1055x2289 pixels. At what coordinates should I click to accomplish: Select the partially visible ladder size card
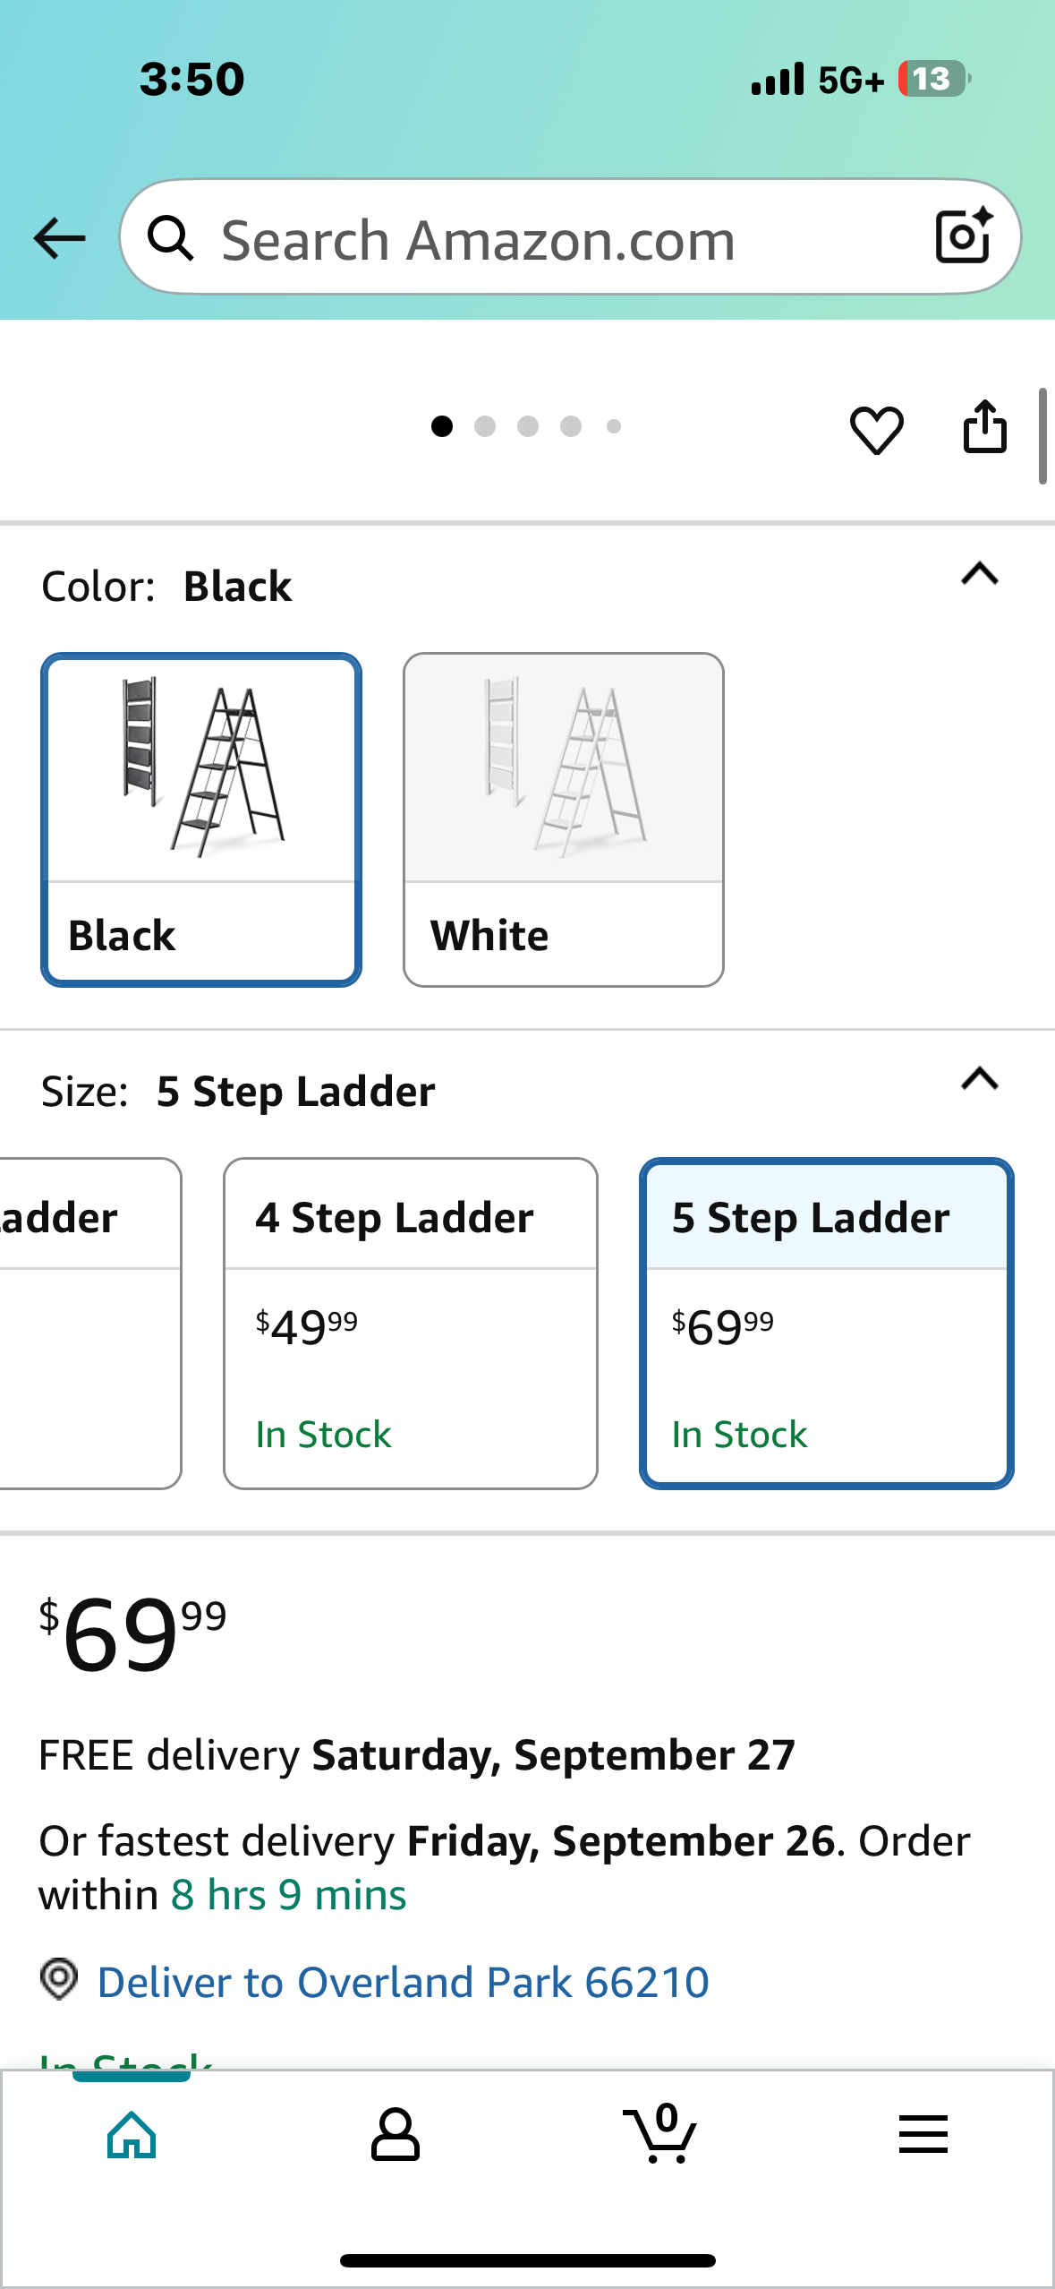click(88, 1323)
